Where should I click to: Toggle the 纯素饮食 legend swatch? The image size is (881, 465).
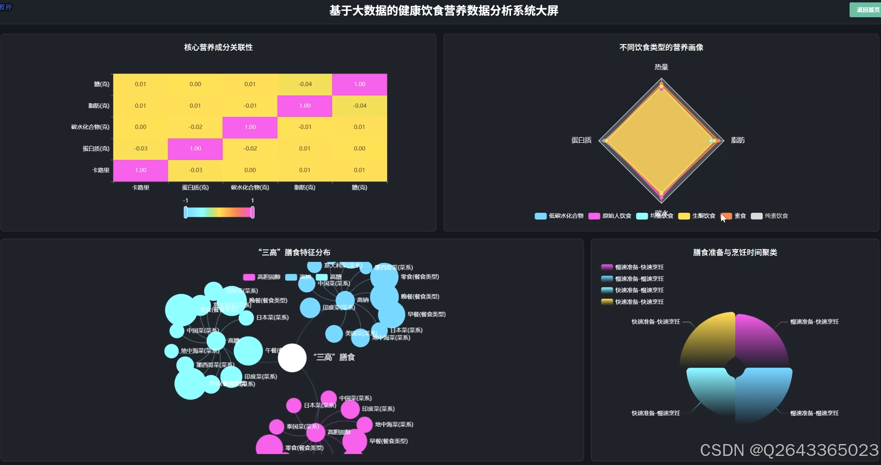pos(756,216)
